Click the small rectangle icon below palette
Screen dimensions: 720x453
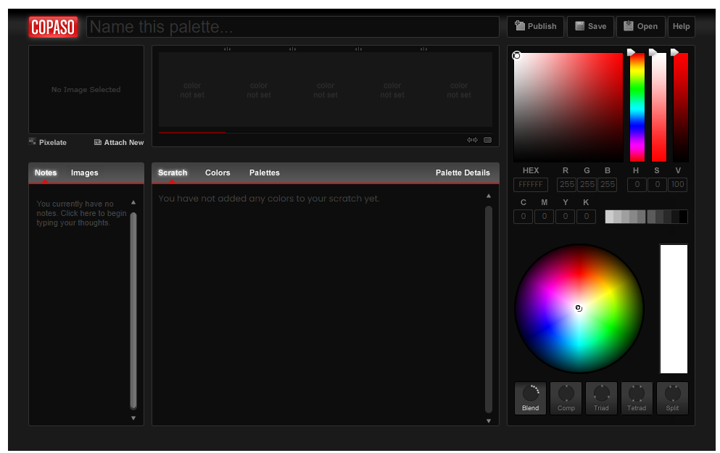(488, 140)
